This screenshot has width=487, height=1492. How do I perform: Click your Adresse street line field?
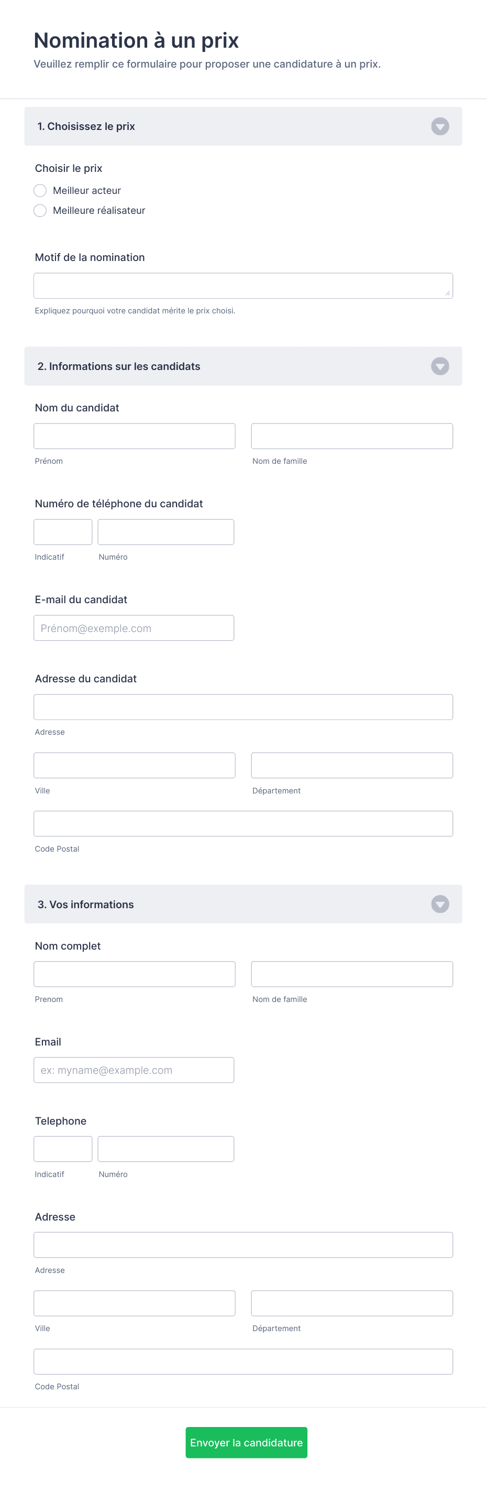point(243,1245)
